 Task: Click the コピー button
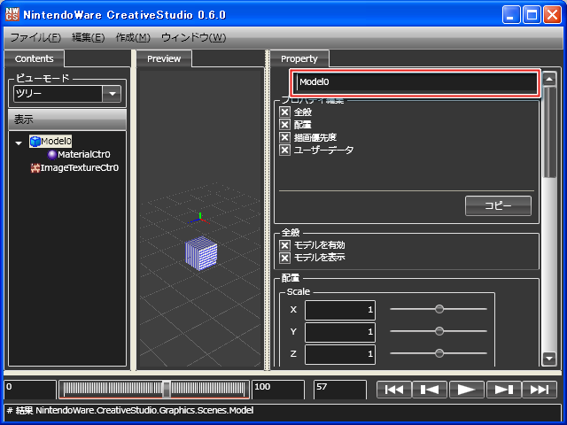pyautogui.click(x=498, y=205)
